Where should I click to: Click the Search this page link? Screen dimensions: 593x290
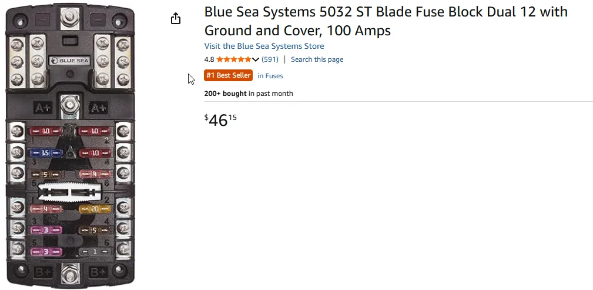click(317, 59)
